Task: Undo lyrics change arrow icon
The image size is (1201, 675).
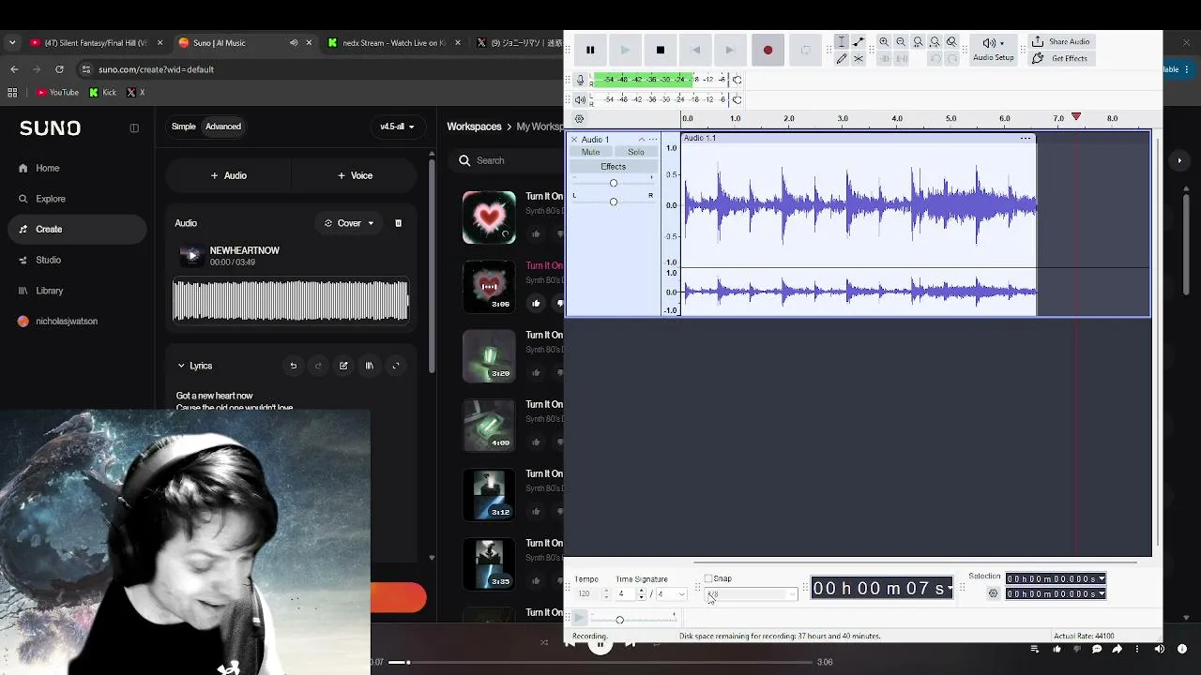Action: [x=293, y=366]
